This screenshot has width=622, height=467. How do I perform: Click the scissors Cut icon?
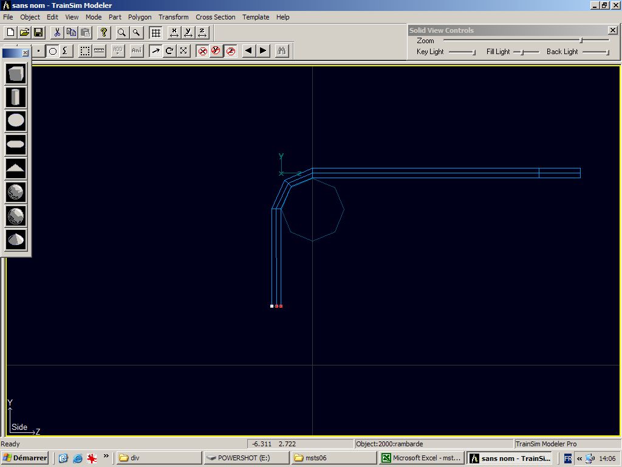pyautogui.click(x=57, y=33)
